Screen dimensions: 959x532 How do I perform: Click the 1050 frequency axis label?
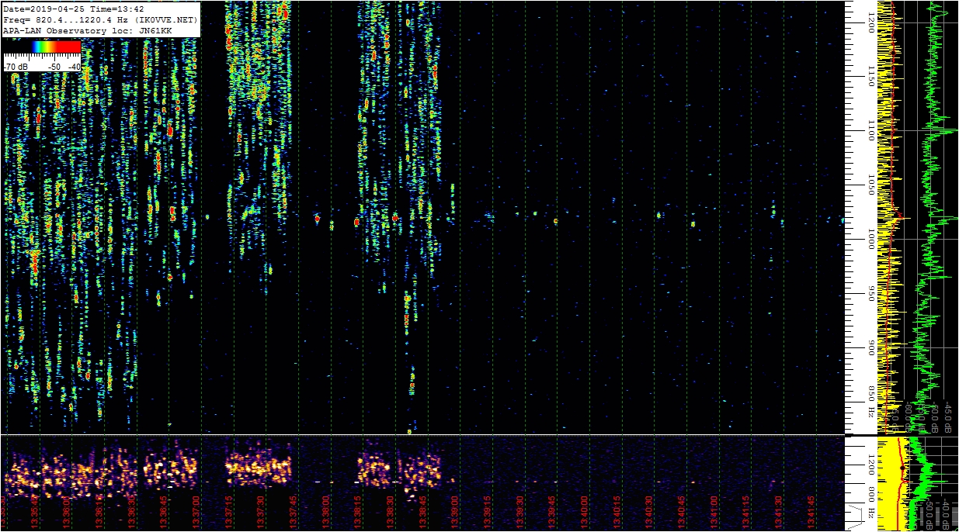coord(871,185)
